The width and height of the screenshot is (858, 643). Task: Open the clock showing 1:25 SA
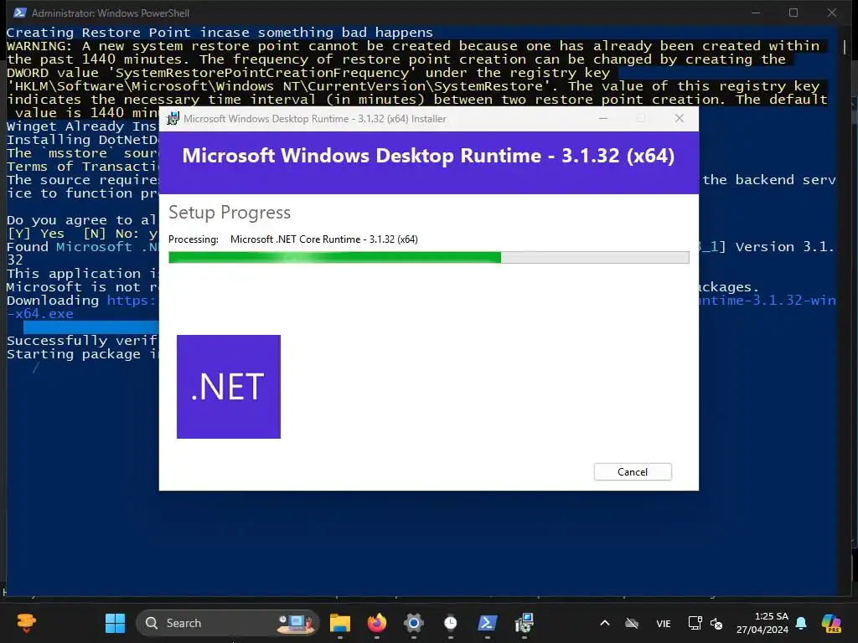click(x=762, y=623)
